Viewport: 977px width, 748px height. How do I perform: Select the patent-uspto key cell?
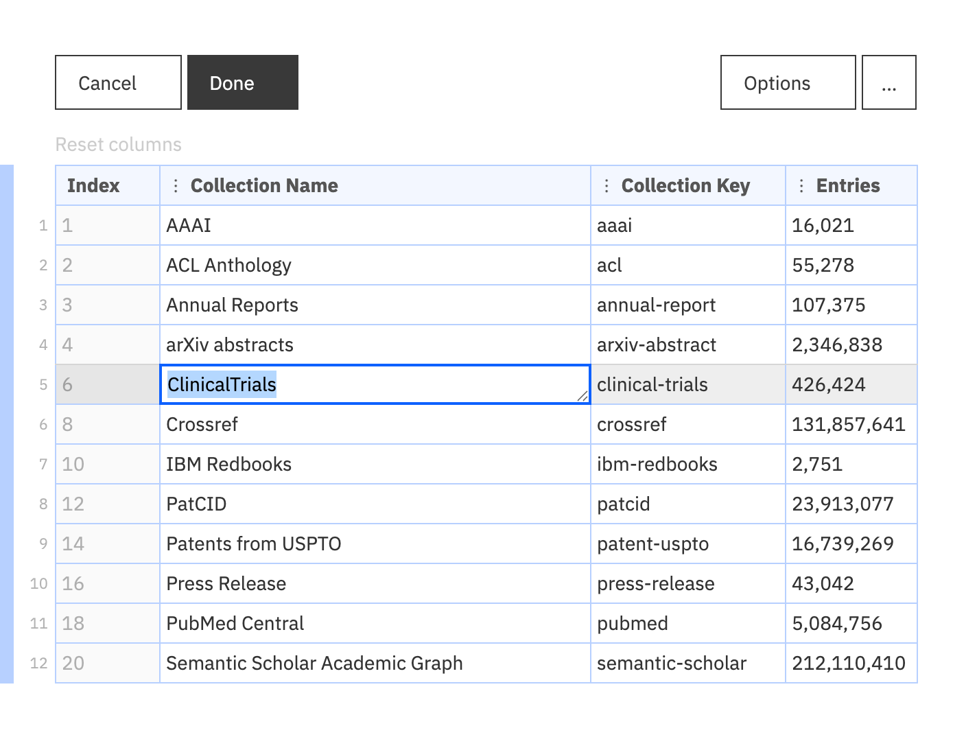click(x=688, y=544)
